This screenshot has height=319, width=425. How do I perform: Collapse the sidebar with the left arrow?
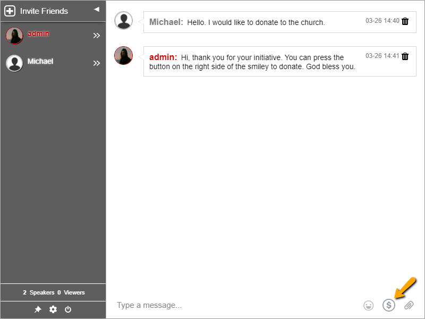tap(96, 9)
